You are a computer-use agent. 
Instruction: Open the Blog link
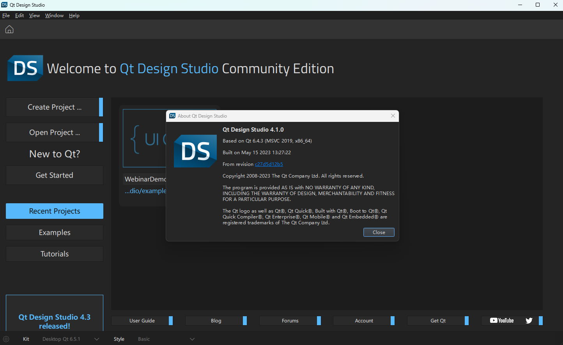[x=216, y=320]
